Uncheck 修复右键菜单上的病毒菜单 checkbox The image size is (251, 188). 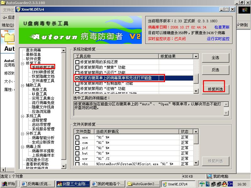pyautogui.click(x=77, y=78)
